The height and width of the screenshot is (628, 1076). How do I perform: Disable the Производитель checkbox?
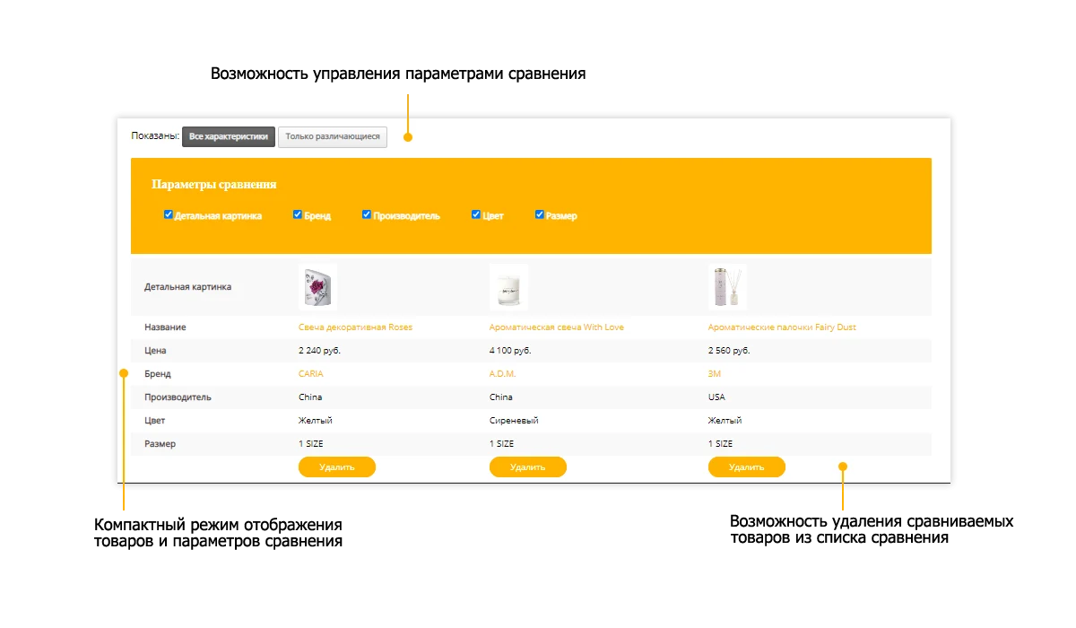[x=367, y=214]
